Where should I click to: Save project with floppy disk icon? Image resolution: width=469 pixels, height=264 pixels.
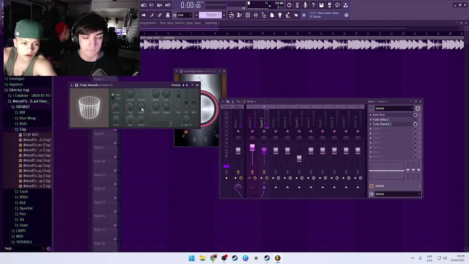point(321,5)
